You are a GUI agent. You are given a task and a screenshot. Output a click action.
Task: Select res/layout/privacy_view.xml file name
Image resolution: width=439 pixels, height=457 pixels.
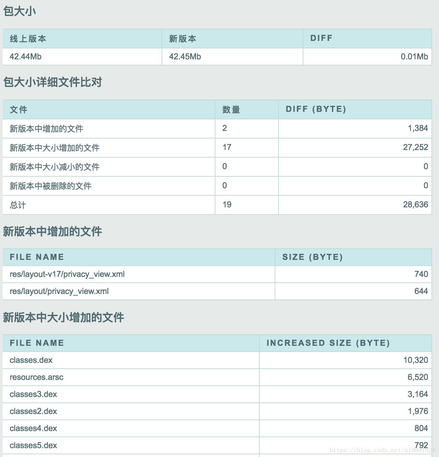(x=59, y=291)
